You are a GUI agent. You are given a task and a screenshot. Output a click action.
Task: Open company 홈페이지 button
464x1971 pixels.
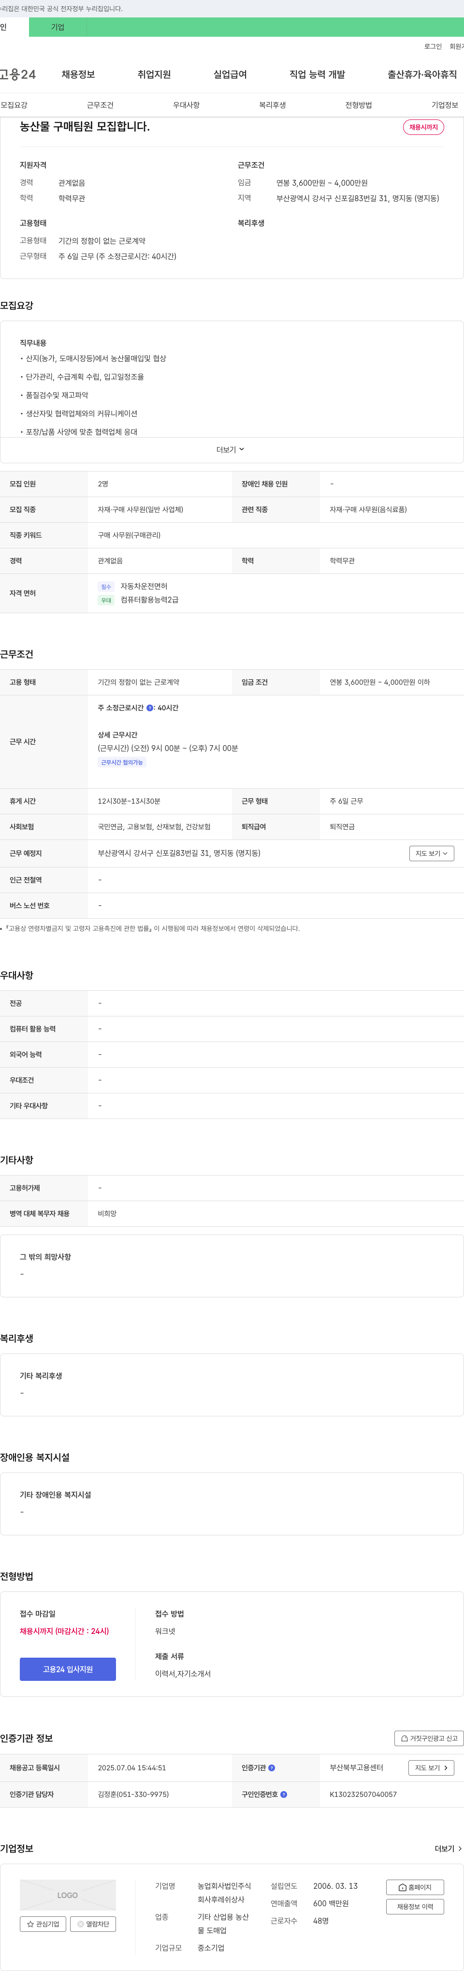[x=415, y=1888]
